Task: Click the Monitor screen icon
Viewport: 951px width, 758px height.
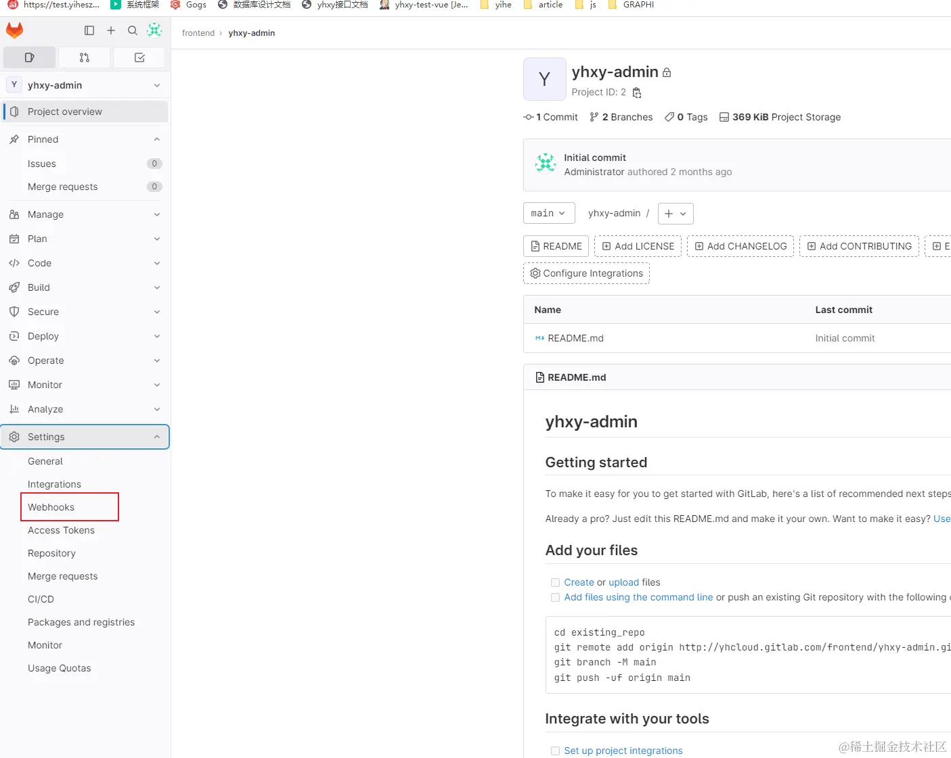Action: point(14,385)
